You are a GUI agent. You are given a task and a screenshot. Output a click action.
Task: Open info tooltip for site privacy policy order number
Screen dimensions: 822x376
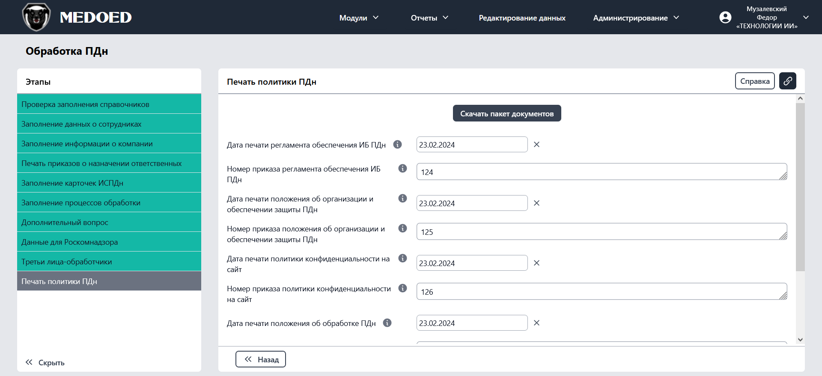402,288
